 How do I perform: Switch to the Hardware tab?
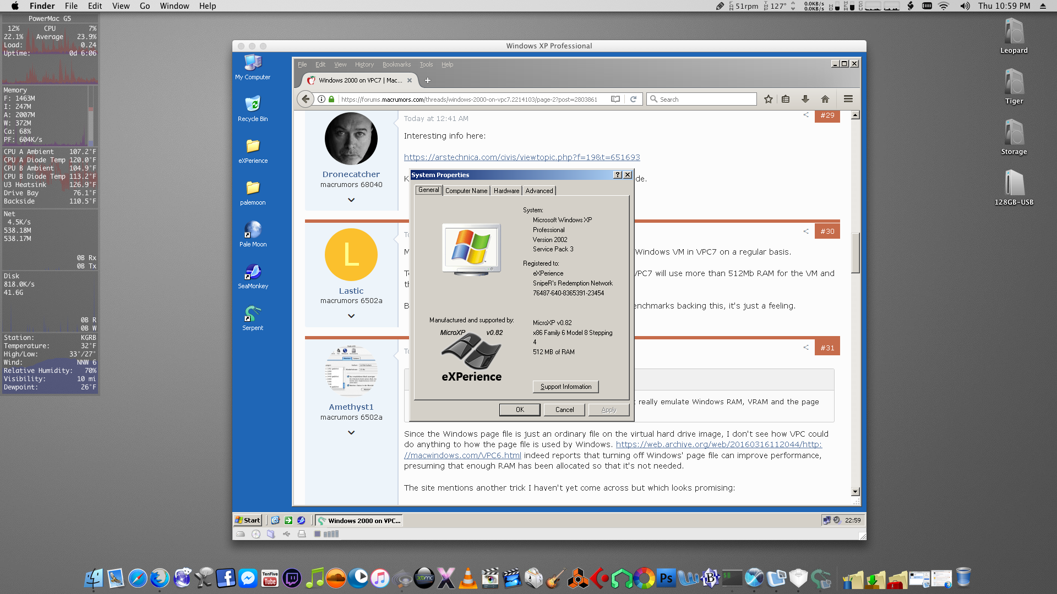pyautogui.click(x=506, y=191)
